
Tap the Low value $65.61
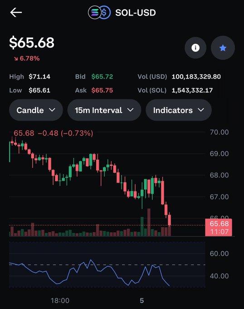click(39, 90)
